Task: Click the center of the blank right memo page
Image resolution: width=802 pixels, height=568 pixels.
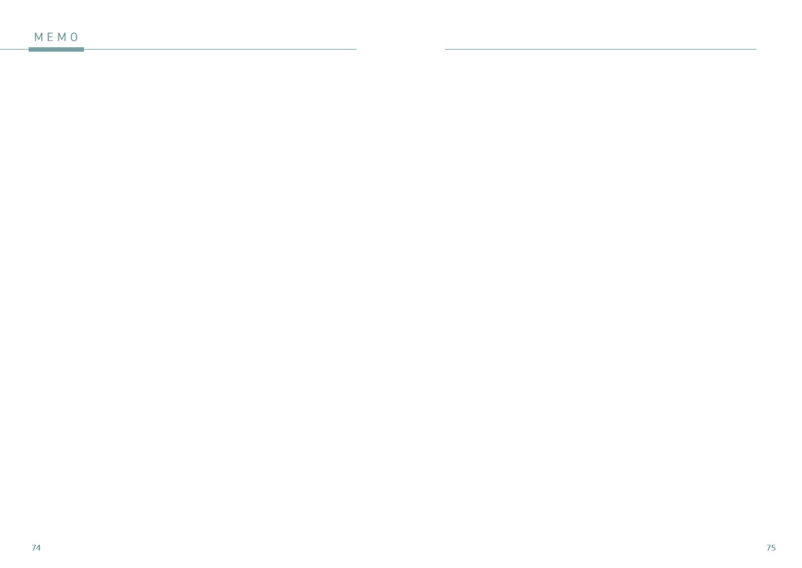Action: [601, 293]
